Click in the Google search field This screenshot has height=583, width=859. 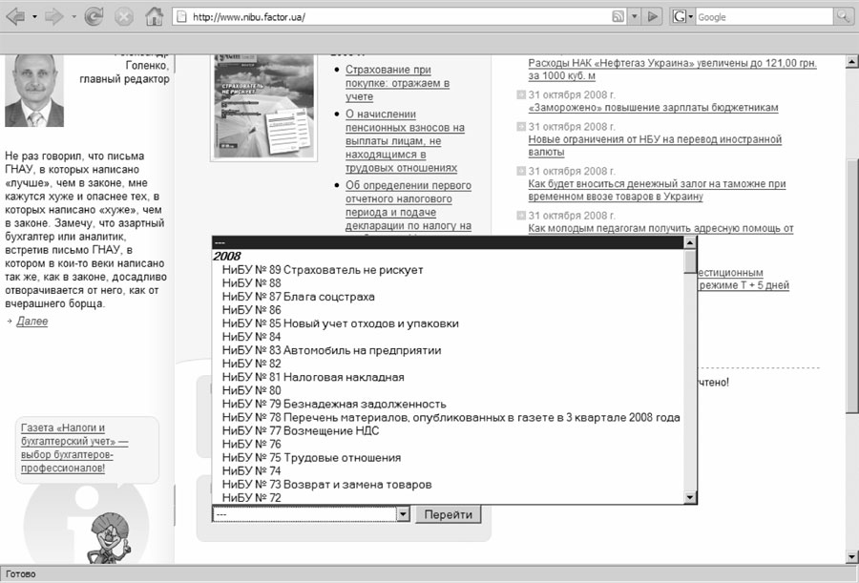[x=764, y=17]
